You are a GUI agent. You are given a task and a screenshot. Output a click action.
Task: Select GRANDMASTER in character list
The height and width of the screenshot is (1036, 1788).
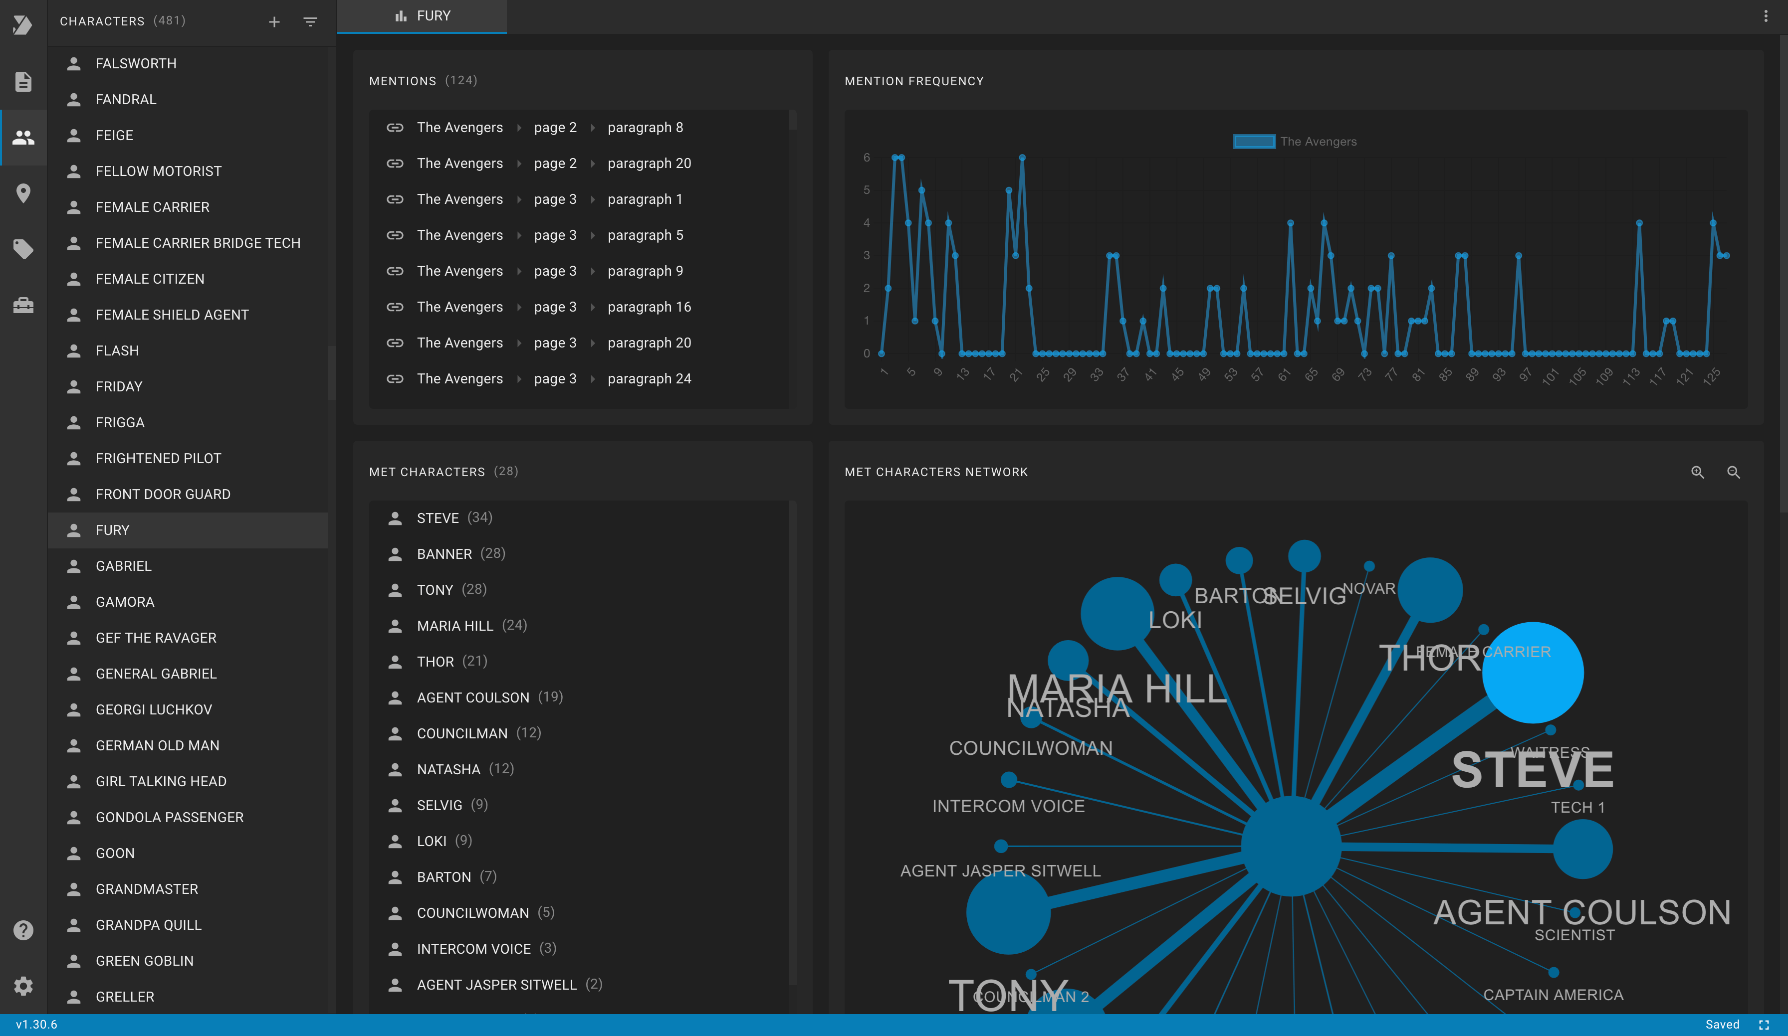coord(188,889)
